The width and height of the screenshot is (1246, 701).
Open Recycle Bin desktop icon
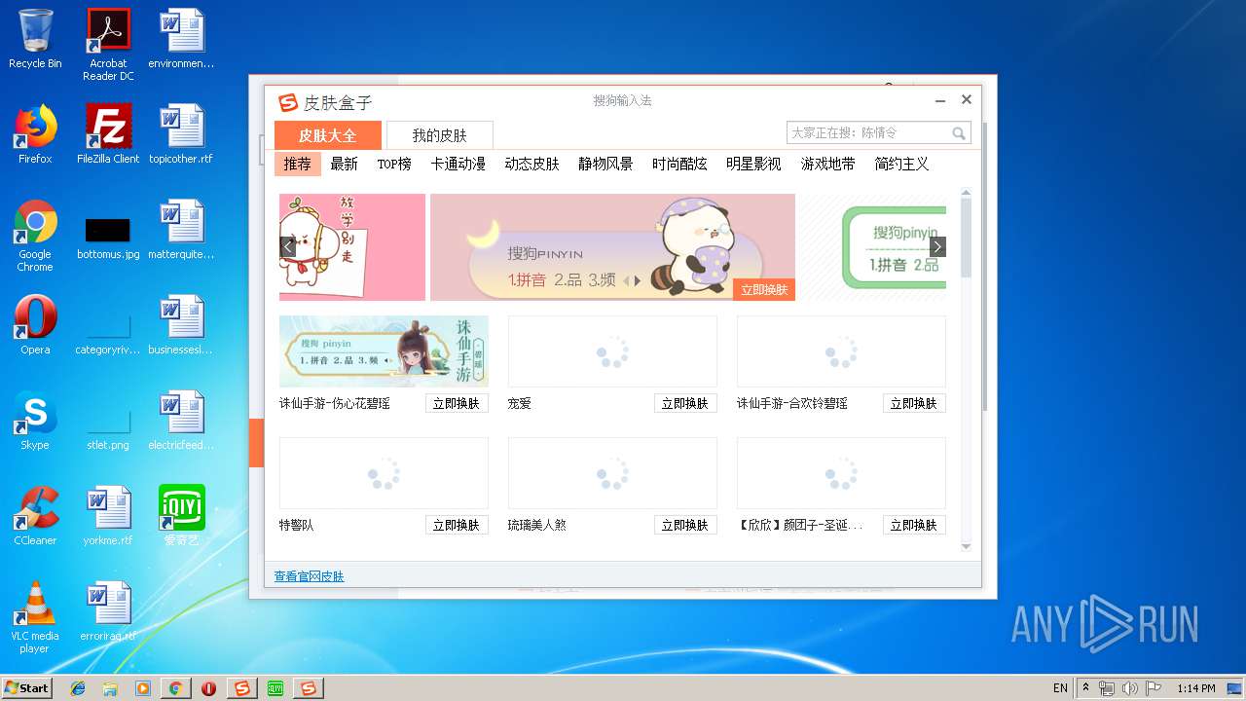pyautogui.click(x=35, y=39)
